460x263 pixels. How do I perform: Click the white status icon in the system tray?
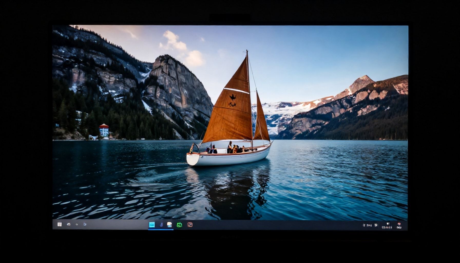[x=375, y=225]
